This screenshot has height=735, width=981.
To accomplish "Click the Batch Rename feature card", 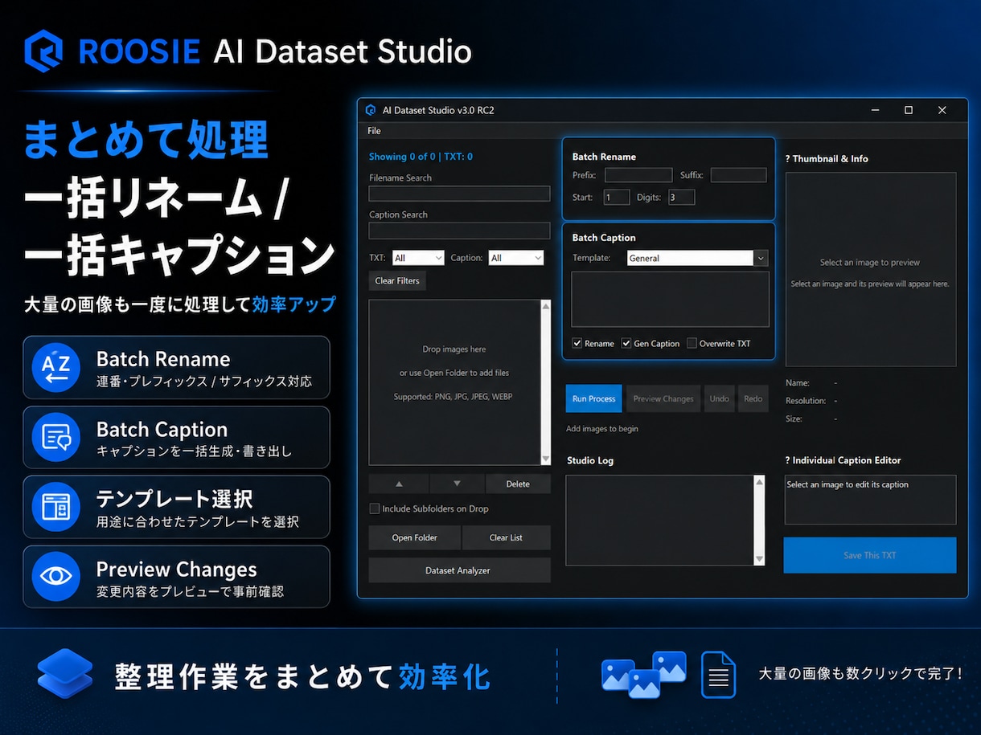I will point(176,367).
